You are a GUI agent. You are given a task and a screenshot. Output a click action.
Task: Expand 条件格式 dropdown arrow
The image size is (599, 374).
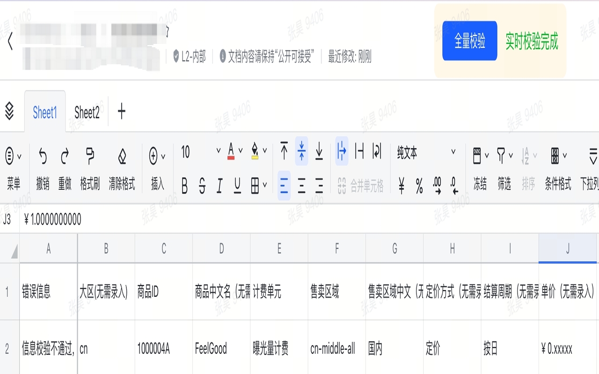coord(565,156)
